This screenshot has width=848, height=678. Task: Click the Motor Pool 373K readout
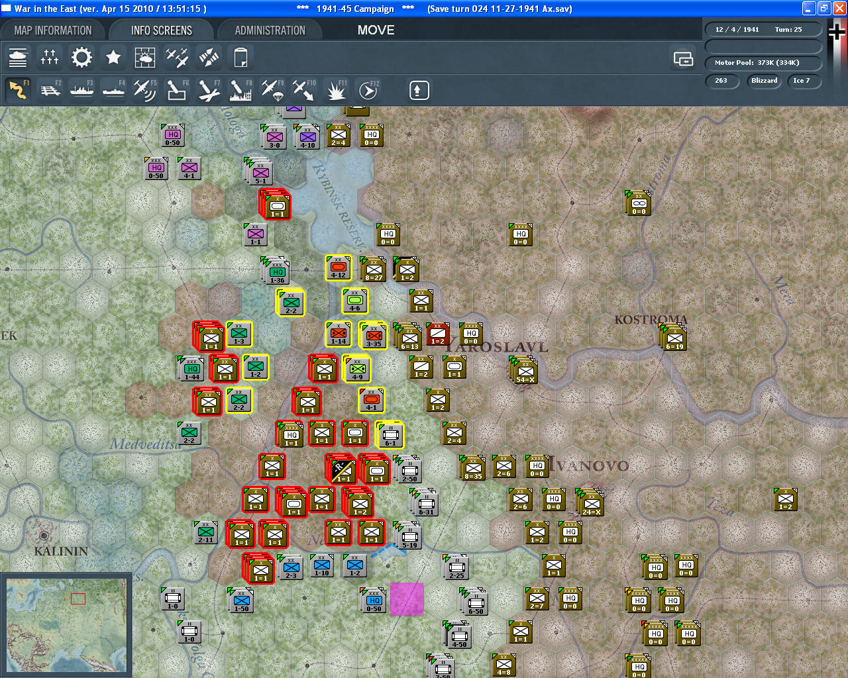coord(763,63)
